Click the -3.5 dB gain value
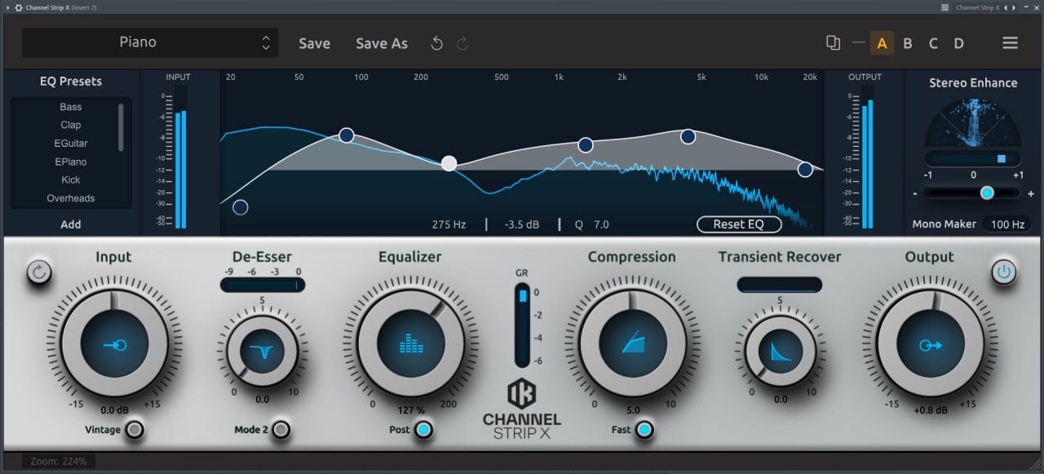Viewport: 1044px width, 474px height. [522, 224]
